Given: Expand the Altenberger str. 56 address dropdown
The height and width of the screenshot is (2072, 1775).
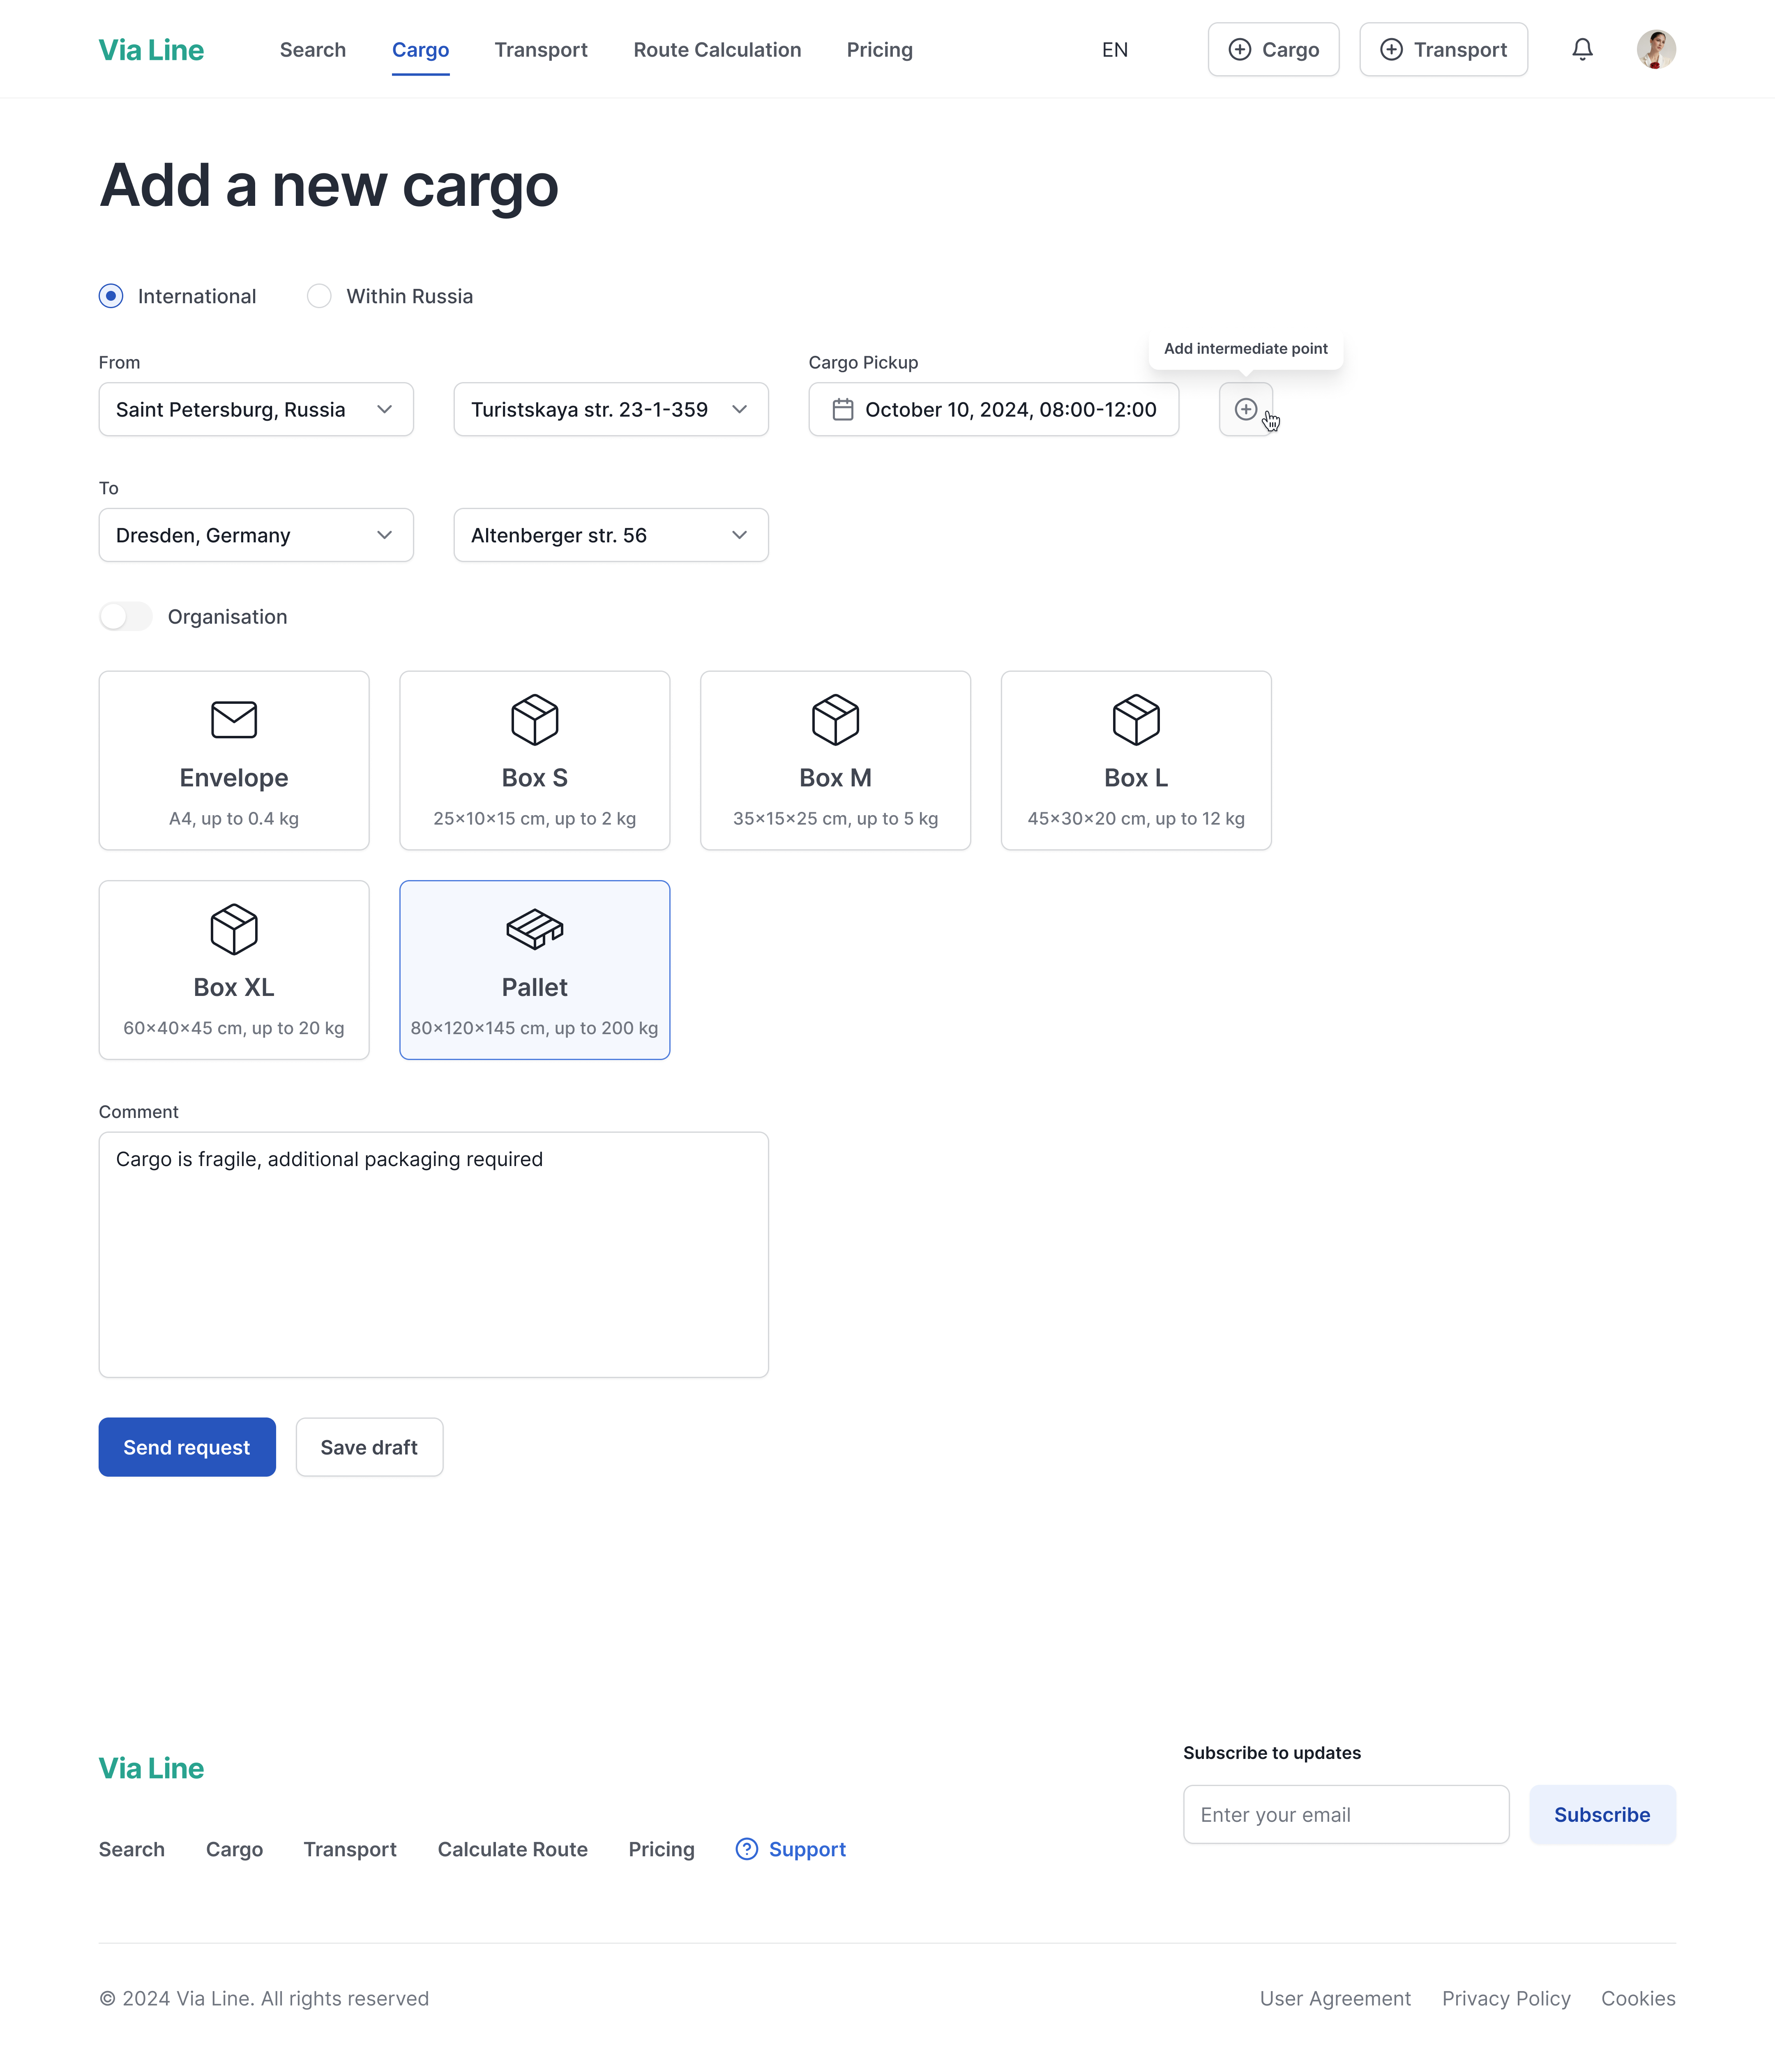Looking at the screenshot, I should tap(611, 535).
